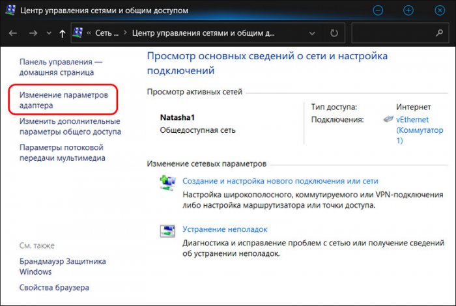Open Изменить дополнительные параметры общего доступа
456x306 pixels.
[70, 126]
